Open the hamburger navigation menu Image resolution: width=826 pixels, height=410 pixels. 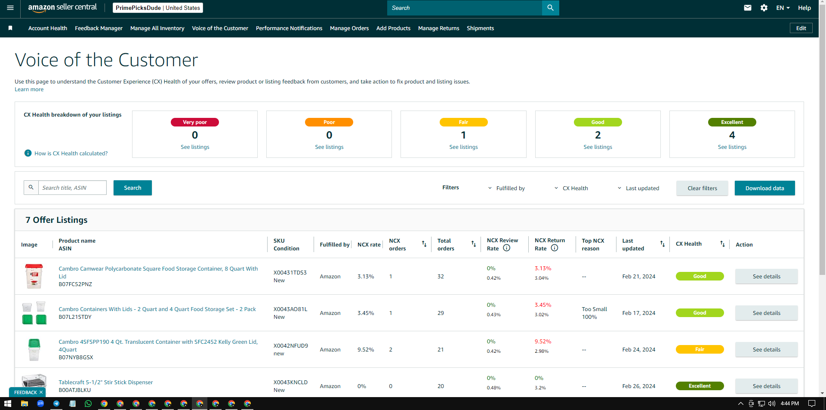pyautogui.click(x=10, y=8)
